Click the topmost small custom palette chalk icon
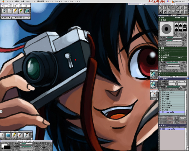Image resolution: width=189 pixels, height=151 pixels. coord(153,74)
